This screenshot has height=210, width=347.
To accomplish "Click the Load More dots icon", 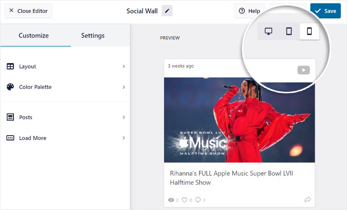I will (x=10, y=138).
